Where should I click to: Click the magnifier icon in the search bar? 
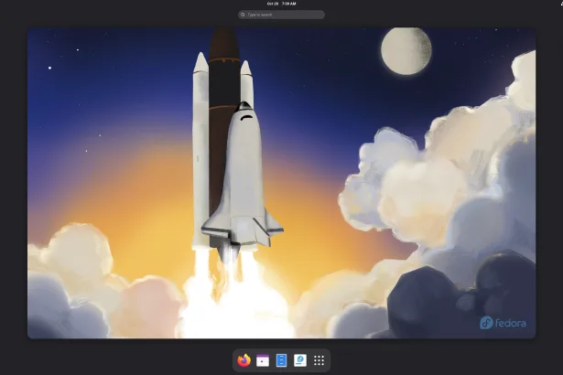click(243, 15)
